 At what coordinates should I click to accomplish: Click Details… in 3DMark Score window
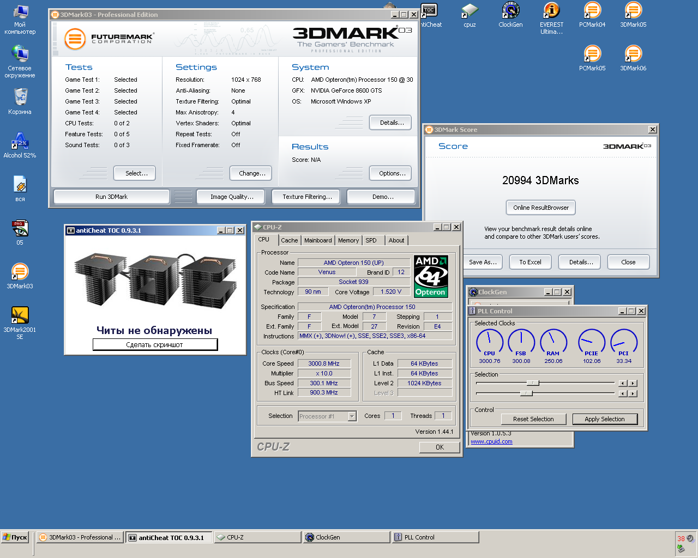(x=581, y=262)
